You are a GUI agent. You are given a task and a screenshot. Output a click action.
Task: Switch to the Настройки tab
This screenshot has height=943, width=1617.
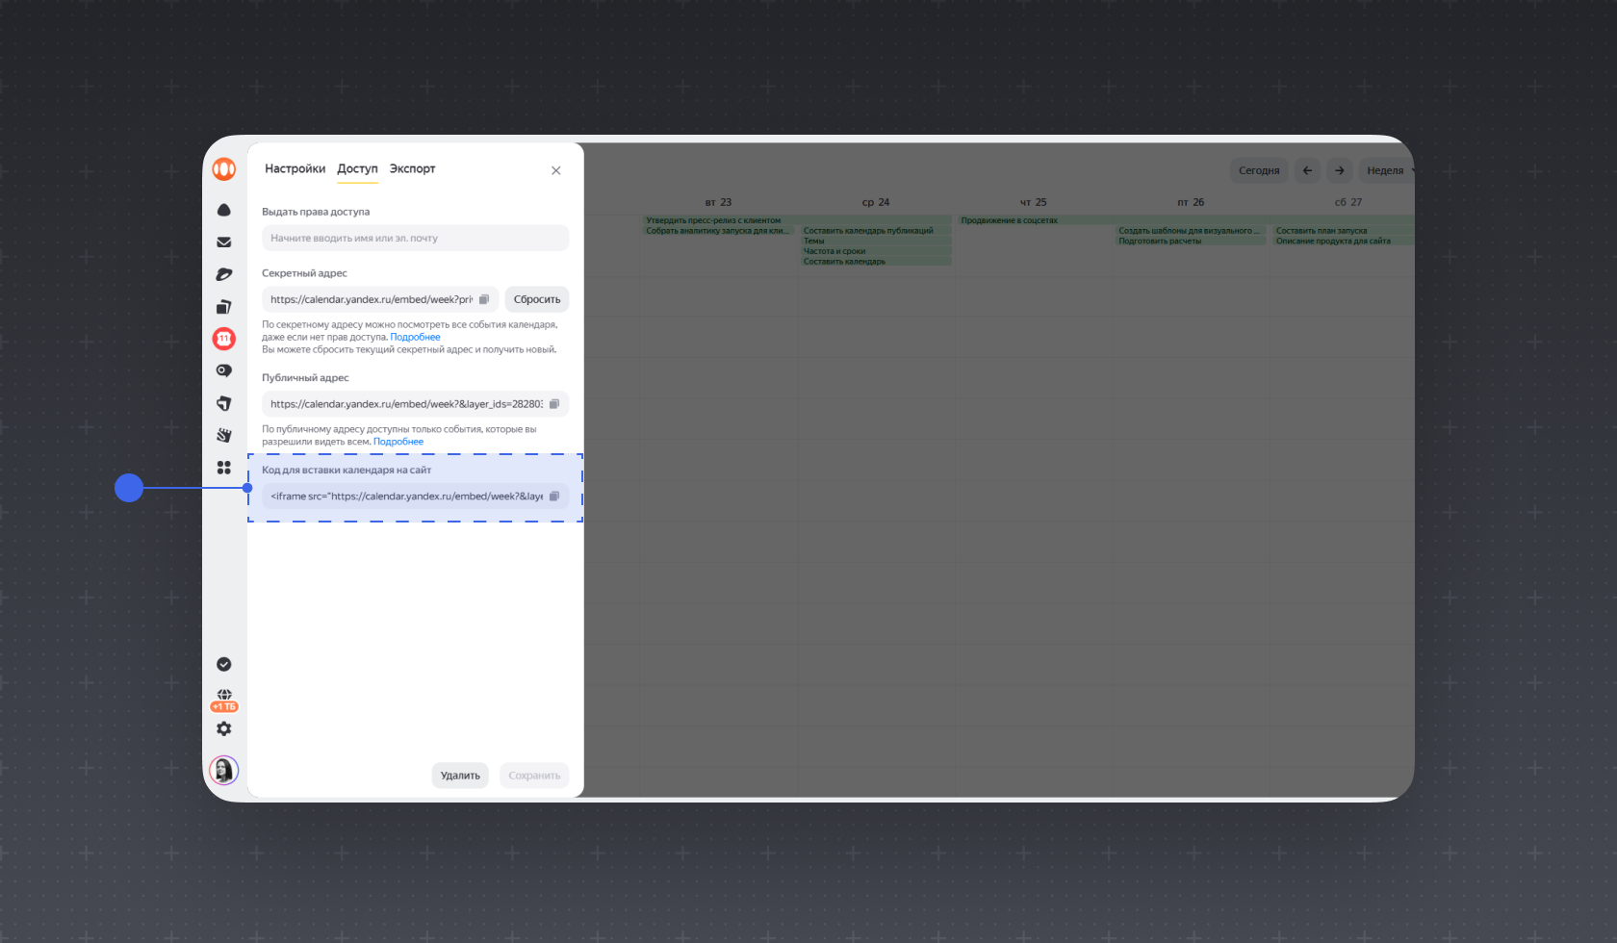295,168
